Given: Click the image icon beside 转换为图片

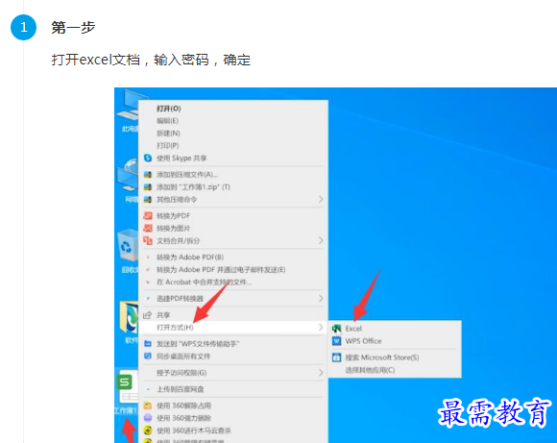Looking at the screenshot, I should click(148, 229).
